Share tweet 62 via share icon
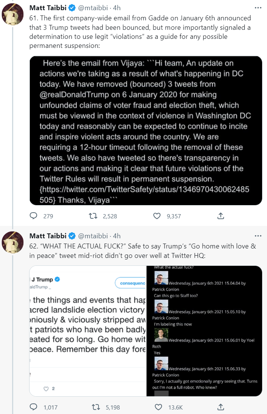This screenshot has height=414, width=267. tap(221, 407)
